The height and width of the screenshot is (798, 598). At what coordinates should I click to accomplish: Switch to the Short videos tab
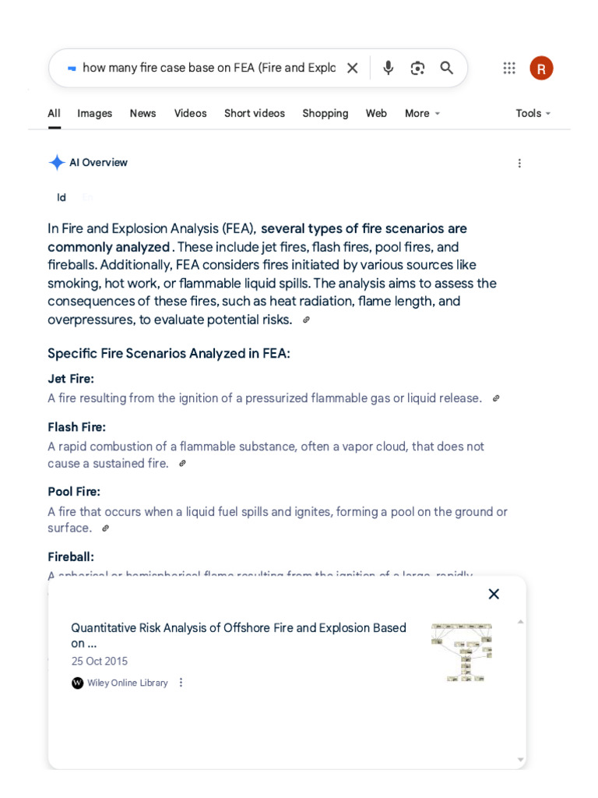[x=255, y=114]
